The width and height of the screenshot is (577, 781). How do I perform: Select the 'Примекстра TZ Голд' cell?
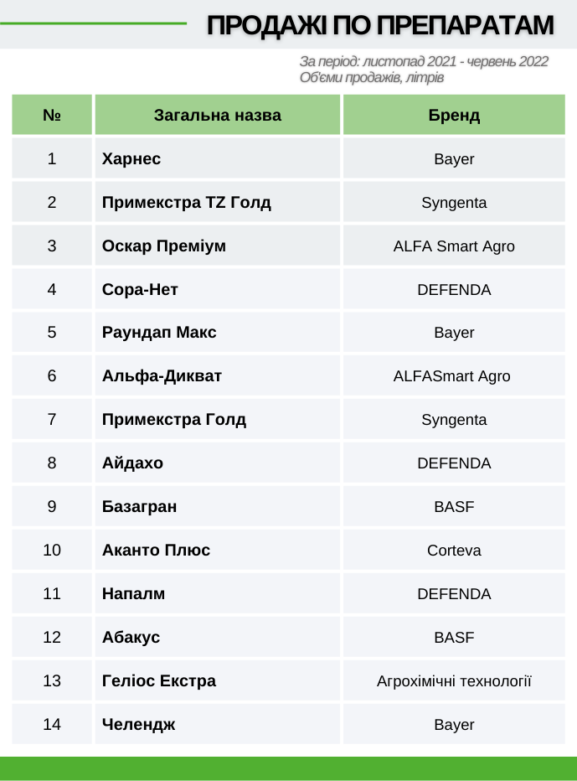pyautogui.click(x=218, y=202)
